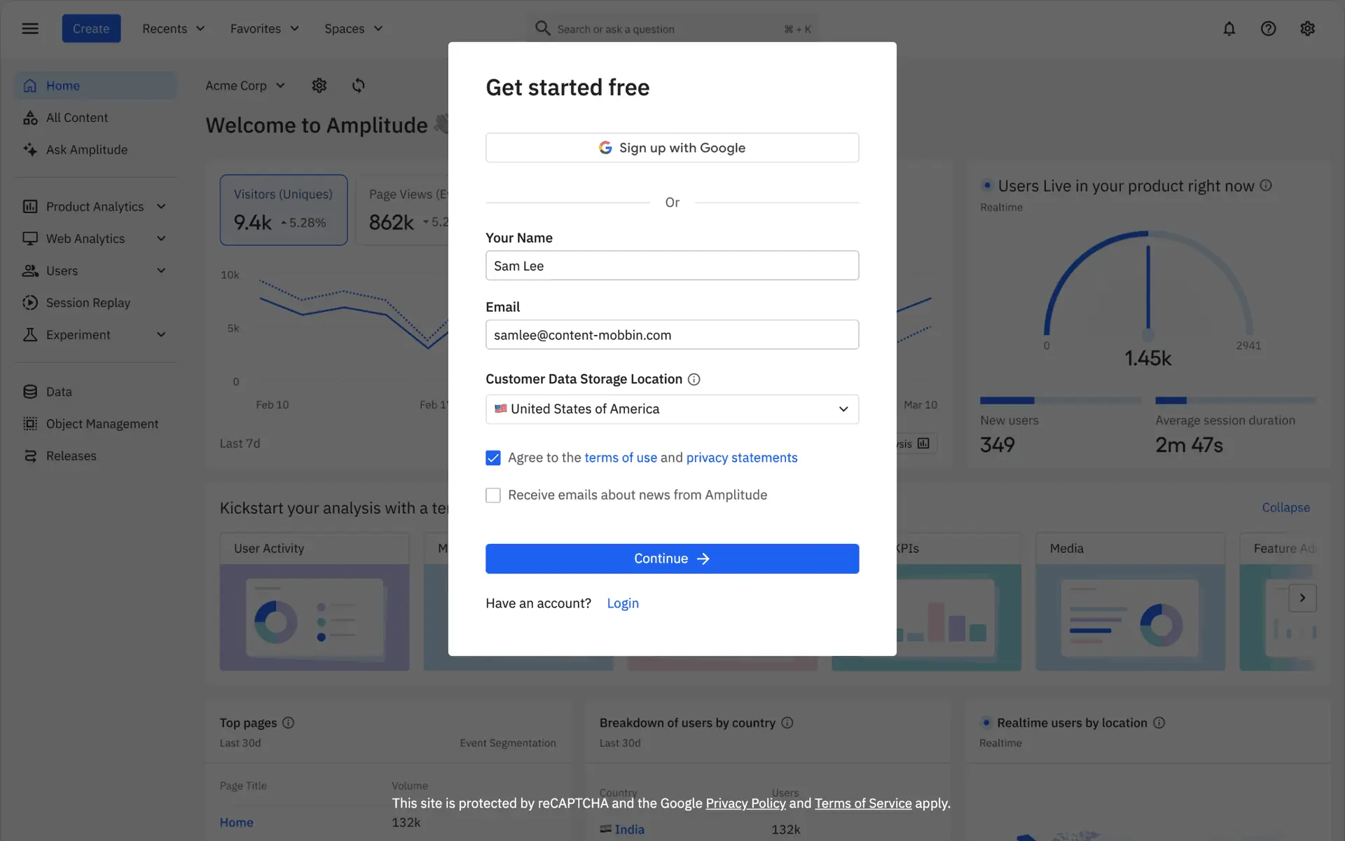
Task: Open the dashboard settings gear near Acme Corp
Action: coord(319,86)
